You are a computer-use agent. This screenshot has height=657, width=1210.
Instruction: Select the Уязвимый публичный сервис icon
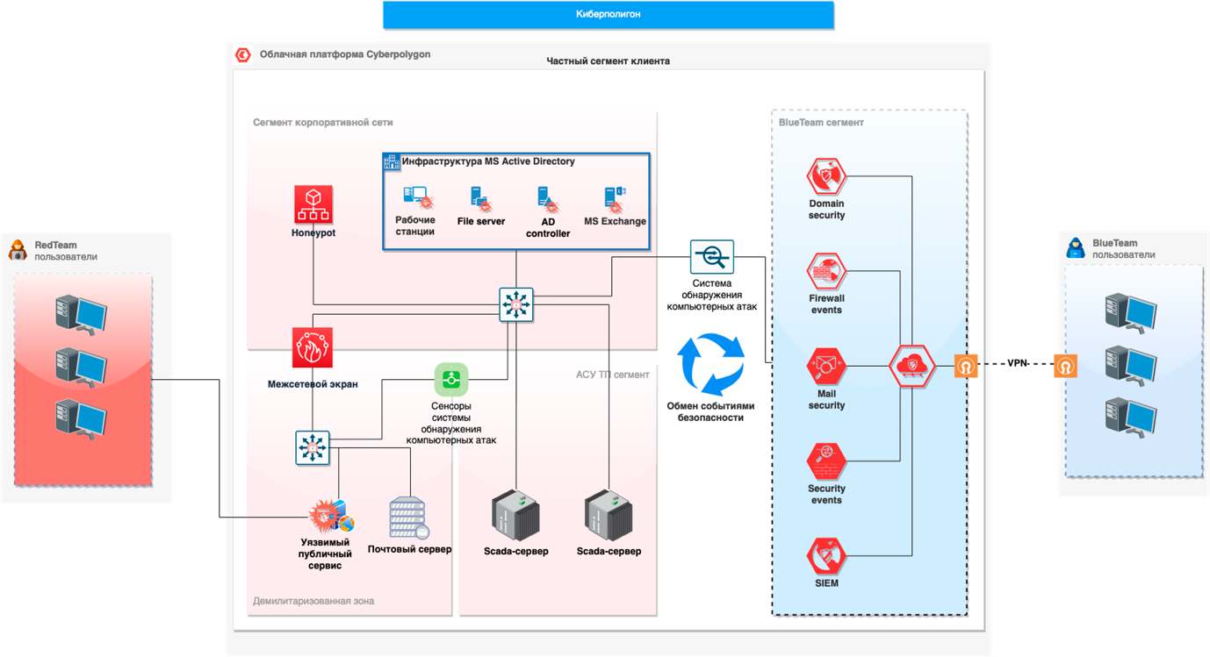[331, 516]
